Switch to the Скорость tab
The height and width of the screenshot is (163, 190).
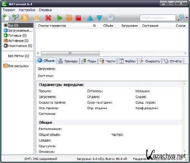pyautogui.click(x=150, y=61)
